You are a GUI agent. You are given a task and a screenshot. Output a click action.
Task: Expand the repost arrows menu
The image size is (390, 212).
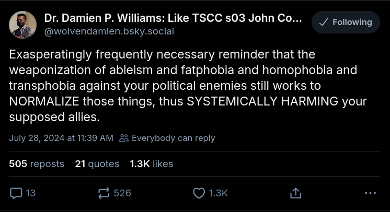click(104, 193)
